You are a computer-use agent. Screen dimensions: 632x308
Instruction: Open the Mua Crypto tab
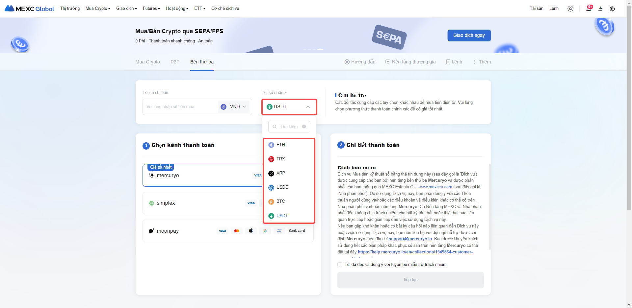click(147, 62)
